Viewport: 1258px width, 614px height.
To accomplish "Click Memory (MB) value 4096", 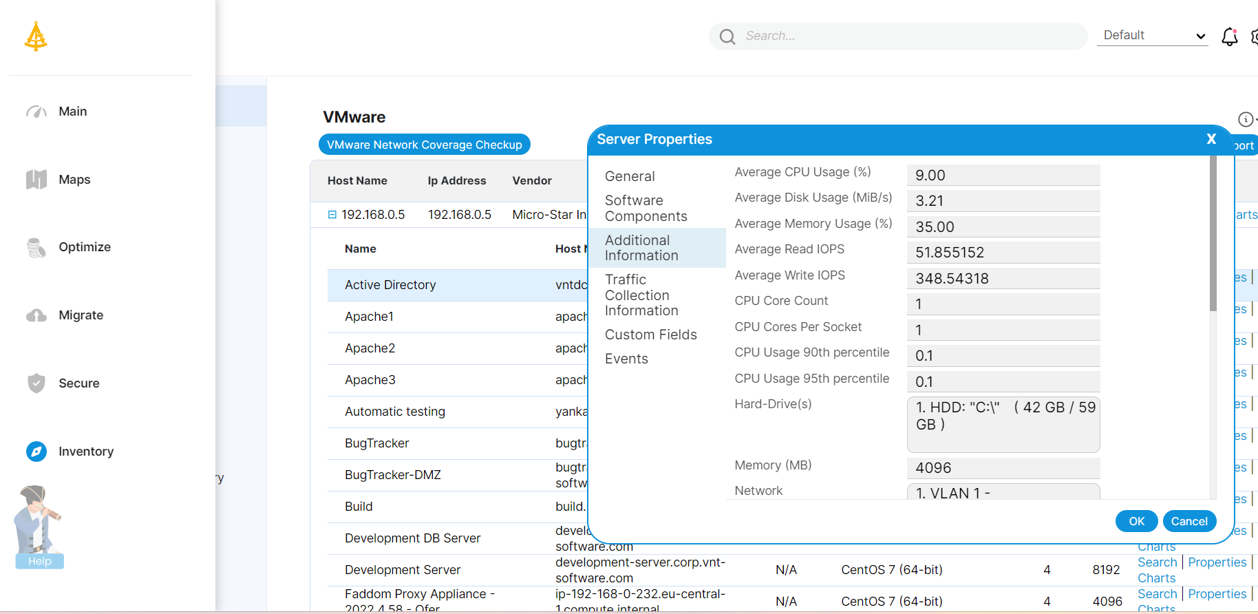I will click(1003, 468).
